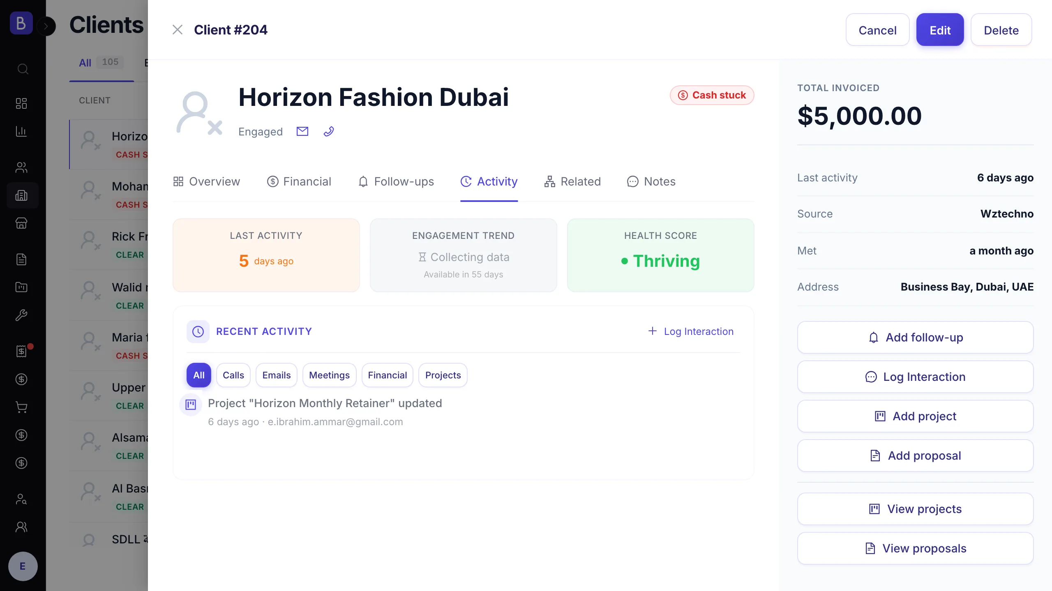Click the Add follow-up button
The height and width of the screenshot is (591, 1052).
click(915, 337)
